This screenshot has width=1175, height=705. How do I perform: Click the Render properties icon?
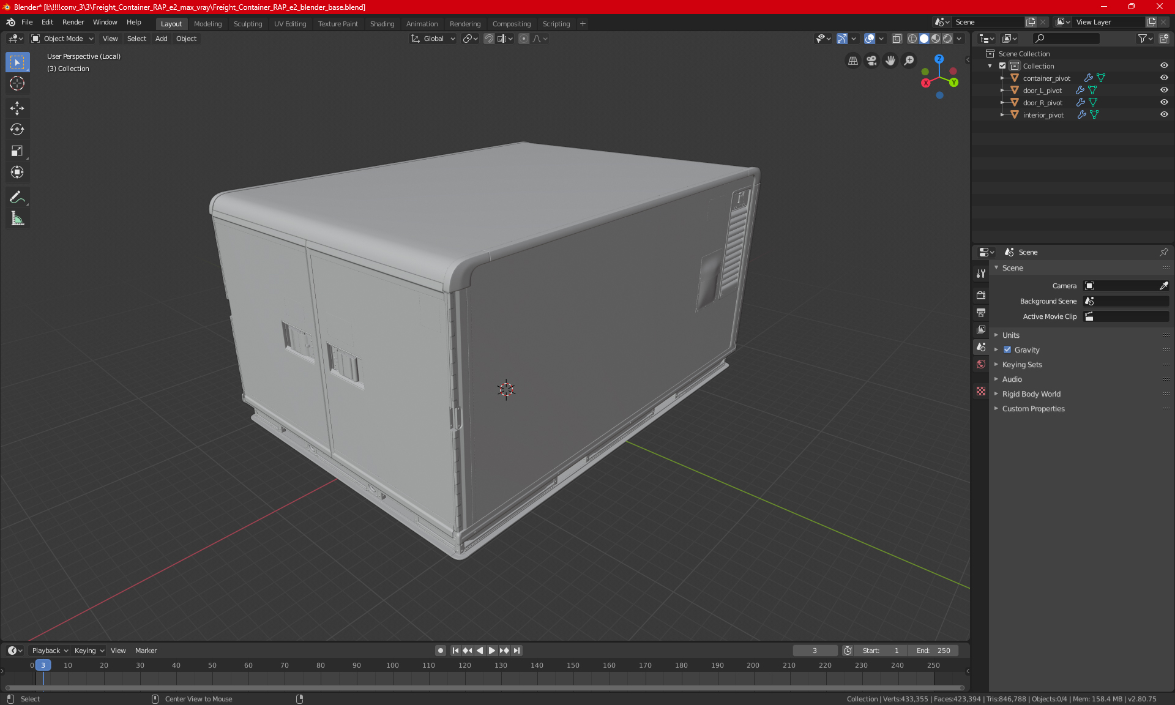[x=981, y=294]
